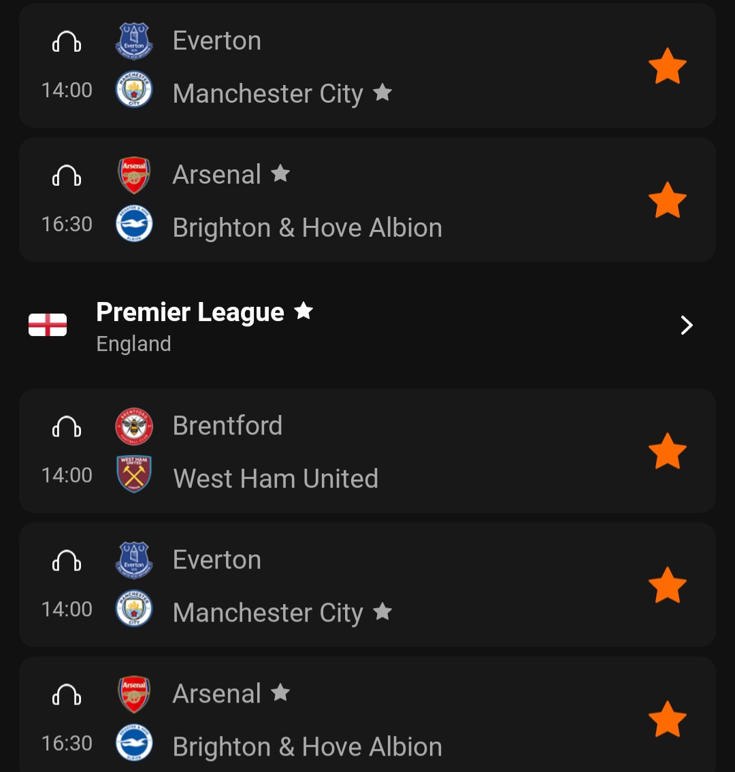This screenshot has height=772, width=735.
Task: Select the England country label
Action: point(133,344)
